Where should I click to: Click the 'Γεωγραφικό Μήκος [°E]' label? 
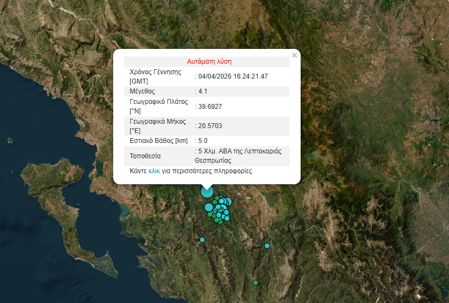click(x=158, y=126)
